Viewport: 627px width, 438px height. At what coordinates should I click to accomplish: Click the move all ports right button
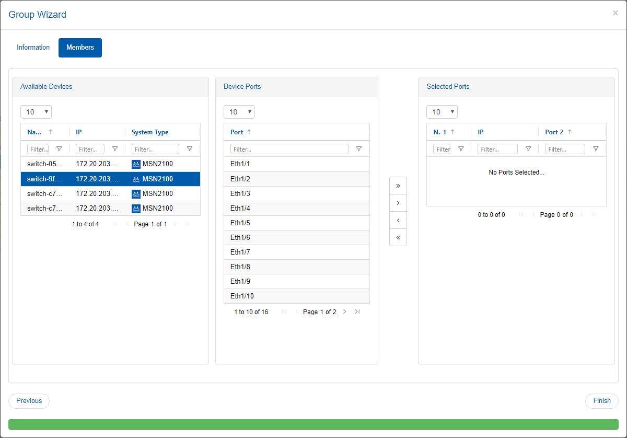(398, 186)
